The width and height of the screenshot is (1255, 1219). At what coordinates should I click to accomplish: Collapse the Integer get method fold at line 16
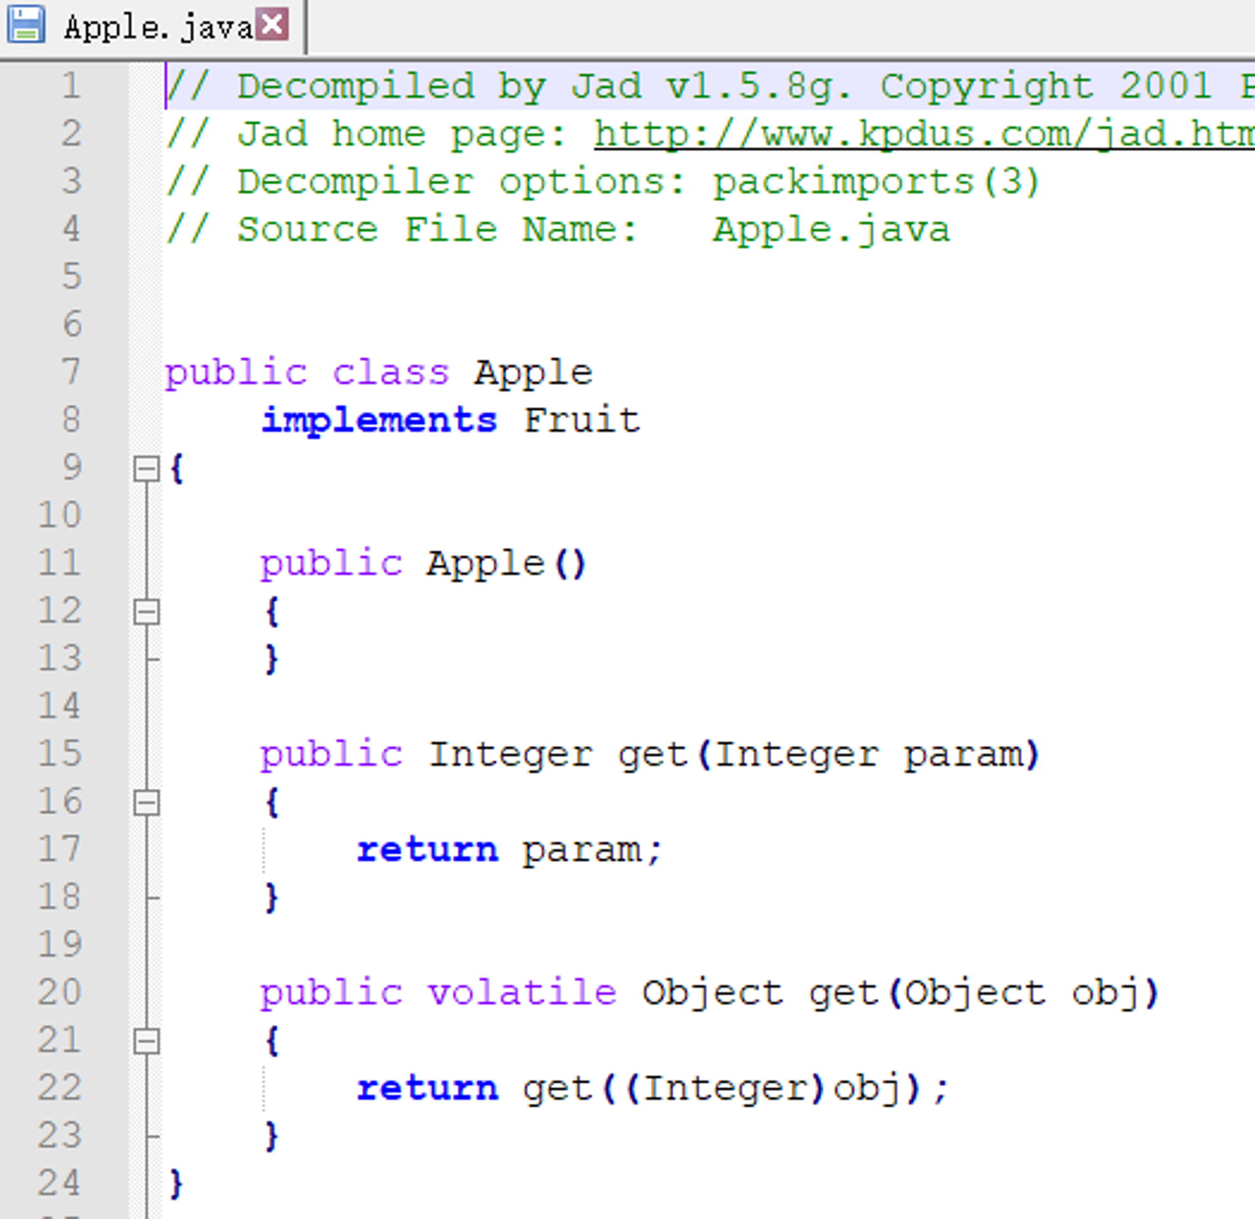click(147, 803)
